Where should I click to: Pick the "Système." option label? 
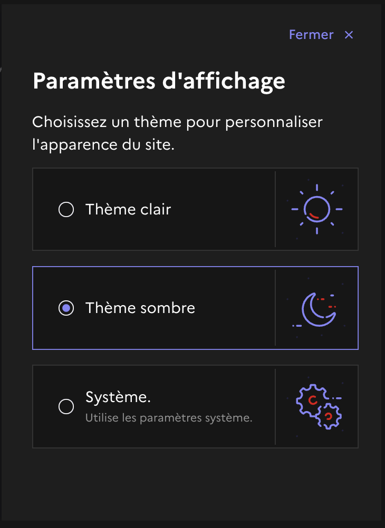click(118, 398)
